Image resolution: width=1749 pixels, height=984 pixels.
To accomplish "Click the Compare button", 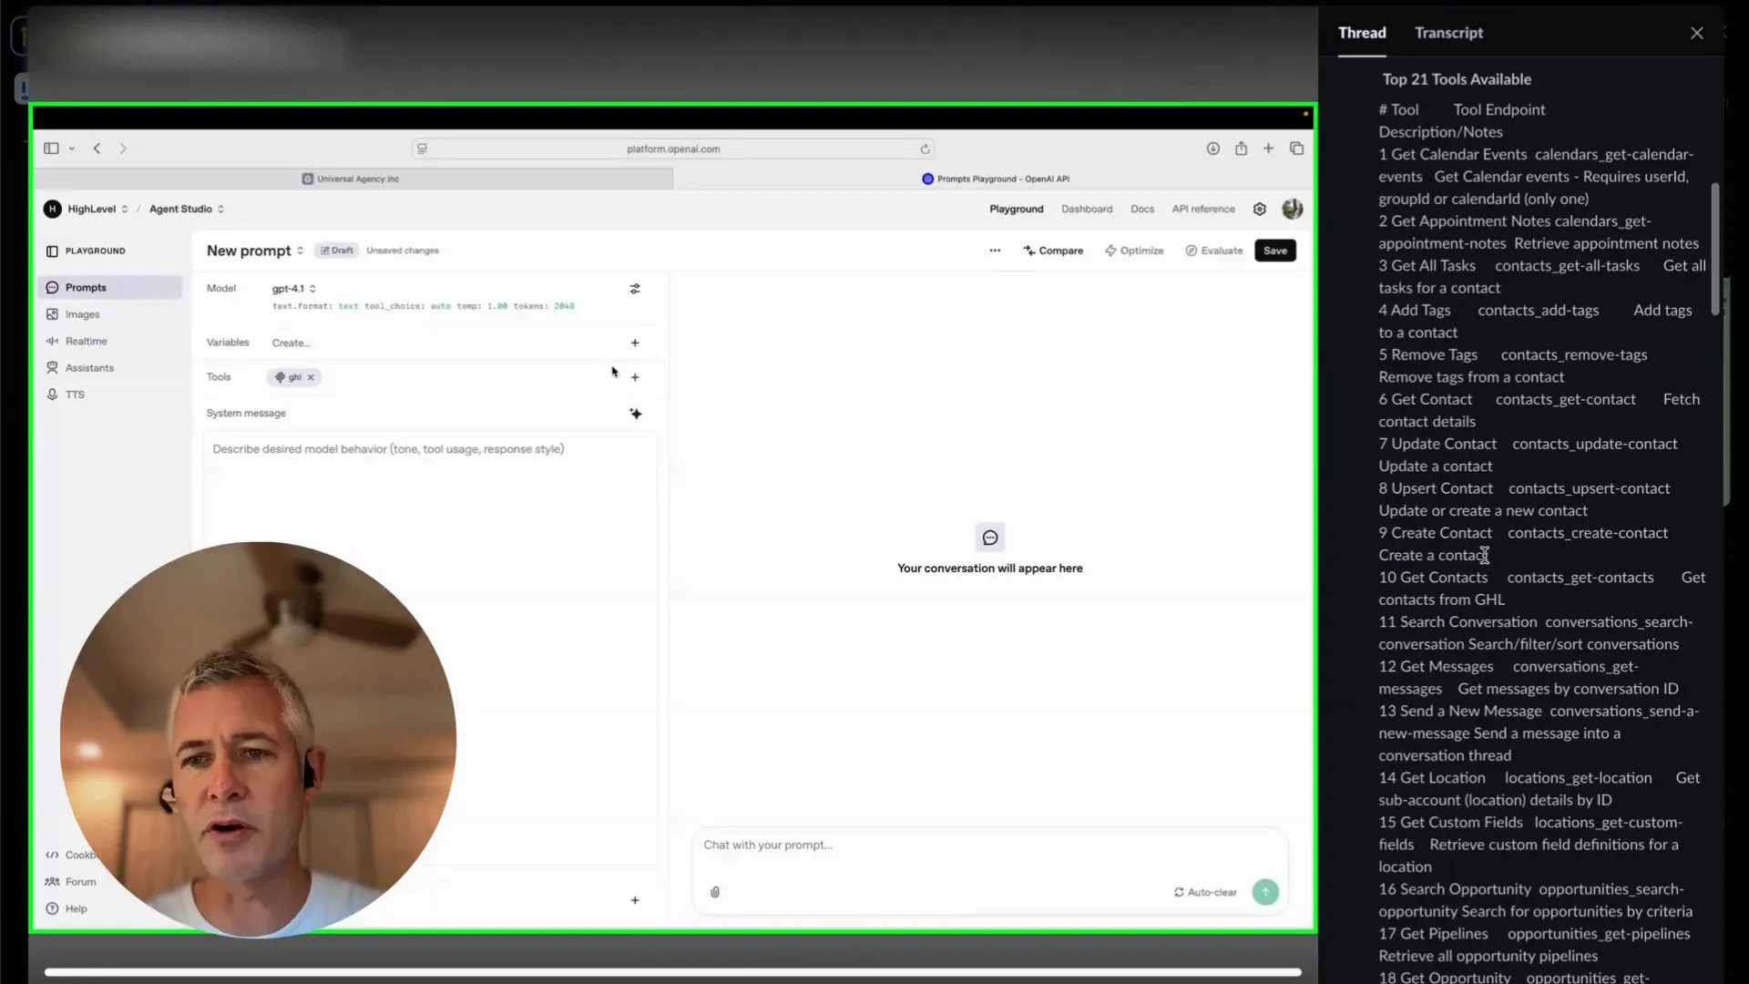I will (x=1053, y=251).
